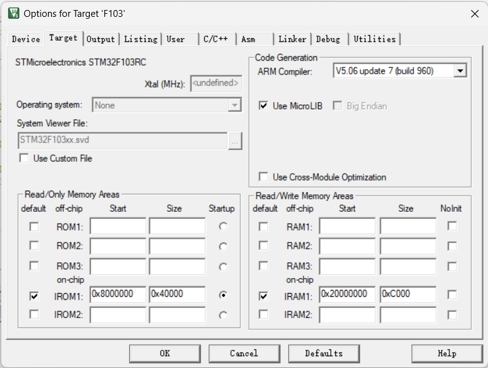Screen dimensions: 488x368
Task: Select the Target tab
Action: coord(64,38)
